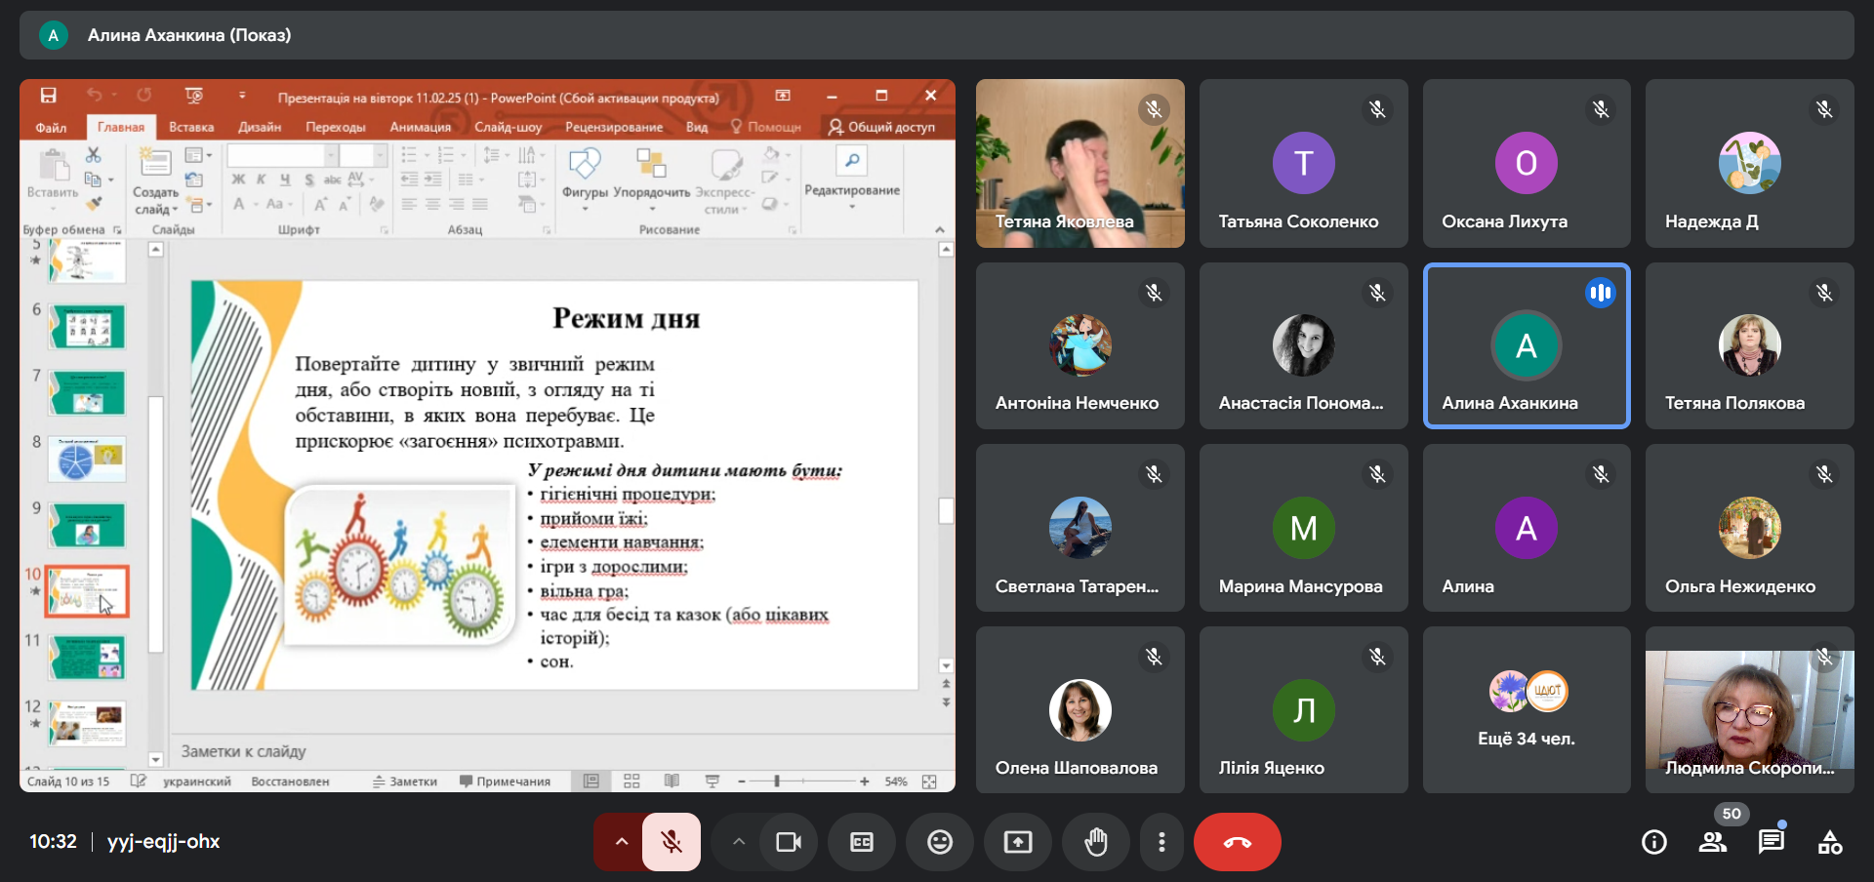Enable closed captions
Screen dimensions: 1874x882
coord(862,842)
